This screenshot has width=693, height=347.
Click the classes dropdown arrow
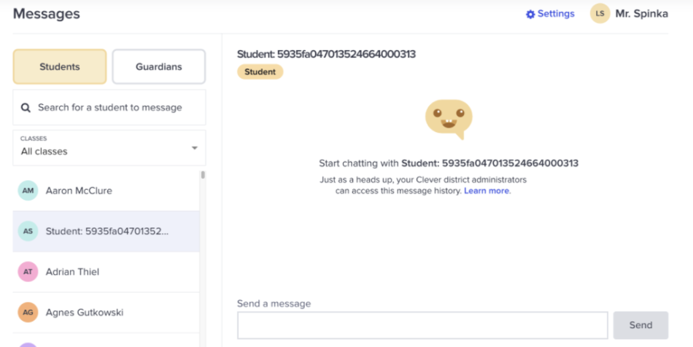tap(194, 148)
